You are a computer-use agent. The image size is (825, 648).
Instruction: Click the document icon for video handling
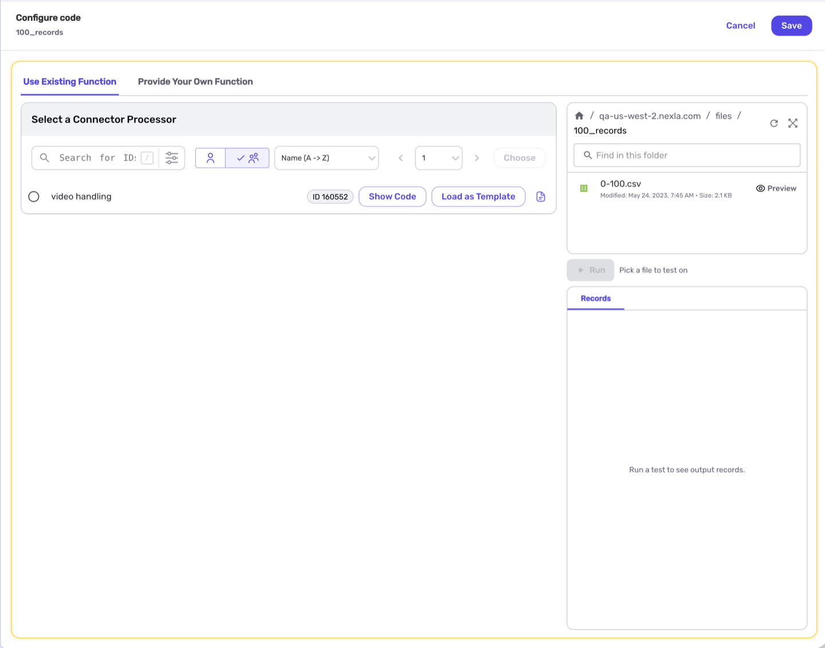541,196
